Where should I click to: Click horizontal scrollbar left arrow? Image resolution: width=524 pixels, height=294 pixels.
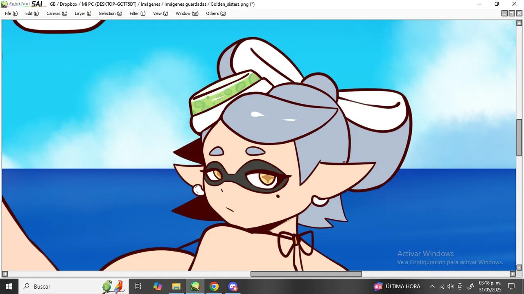tap(5, 274)
